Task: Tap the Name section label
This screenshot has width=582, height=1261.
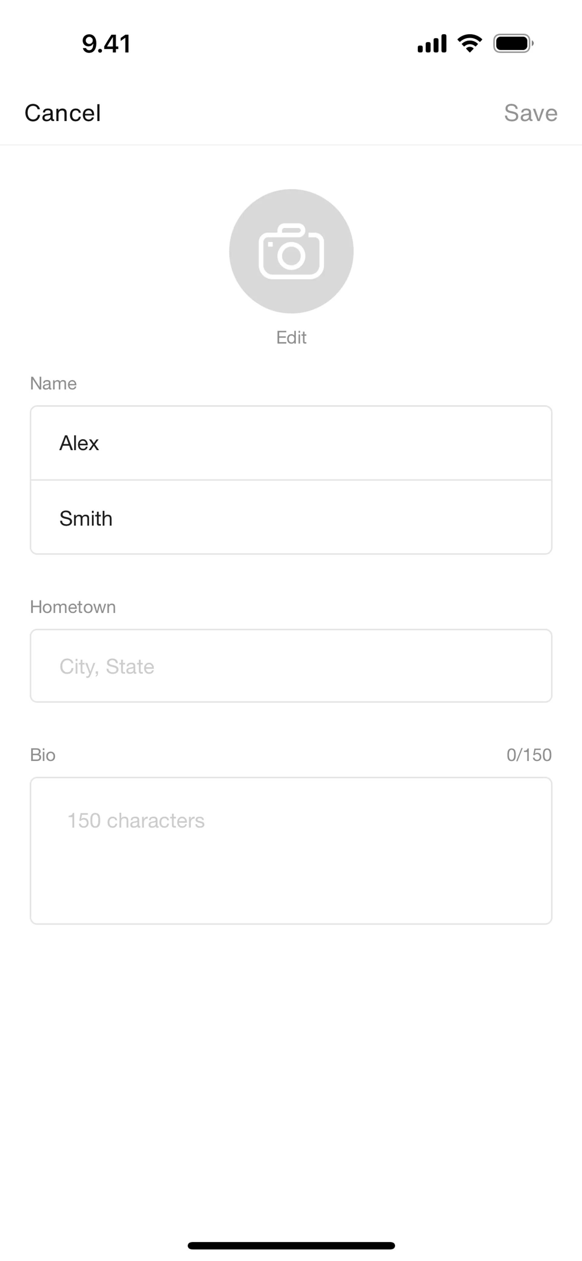Action: click(x=53, y=383)
